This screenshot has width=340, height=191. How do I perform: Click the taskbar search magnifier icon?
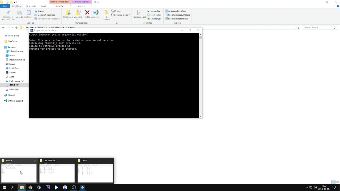pos(13,187)
